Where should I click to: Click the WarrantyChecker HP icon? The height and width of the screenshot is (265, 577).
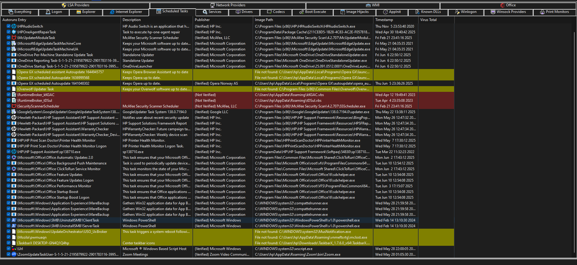click(14, 129)
